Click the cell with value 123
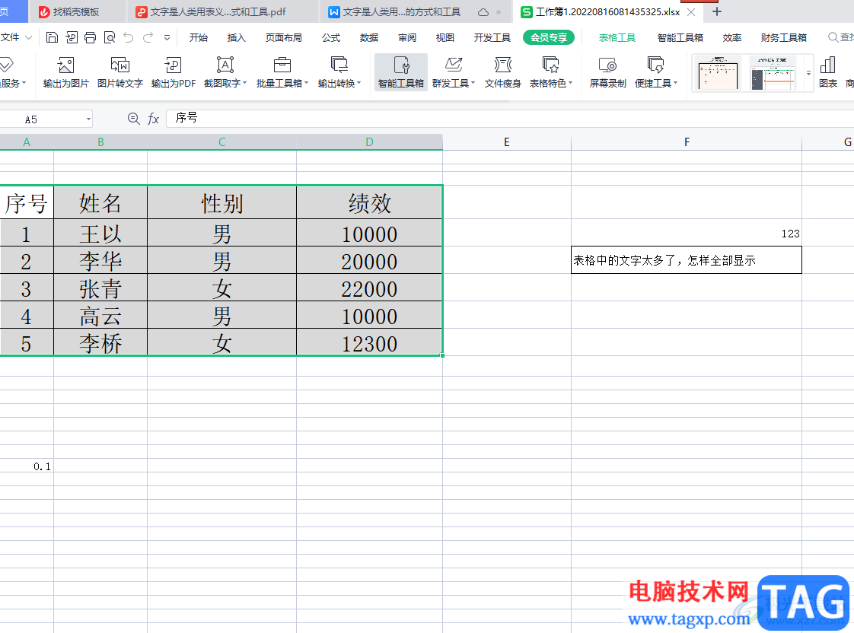 point(687,233)
